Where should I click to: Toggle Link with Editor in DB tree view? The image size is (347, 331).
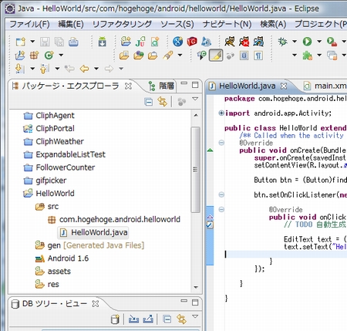click(x=181, y=319)
